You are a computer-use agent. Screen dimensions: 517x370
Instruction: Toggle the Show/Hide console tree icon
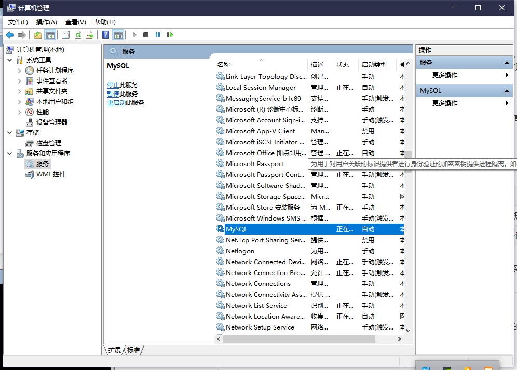pyautogui.click(x=50, y=35)
